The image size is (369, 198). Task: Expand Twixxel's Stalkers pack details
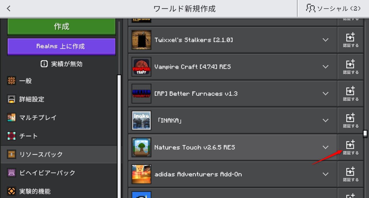(x=325, y=40)
